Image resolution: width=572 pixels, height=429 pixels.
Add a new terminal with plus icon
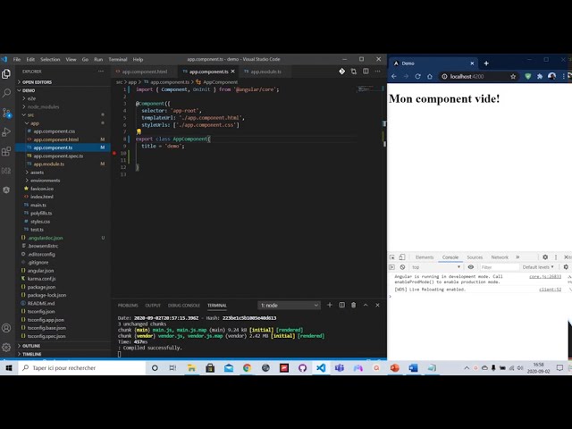coord(330,305)
